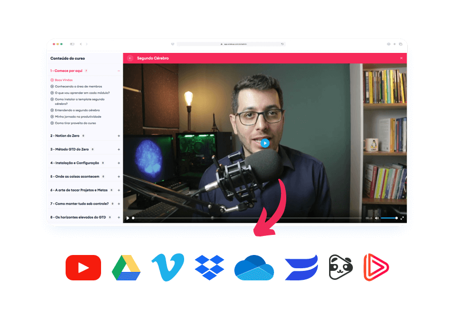Open lesson 'Entendendo o segundo cérebro'

(77, 110)
